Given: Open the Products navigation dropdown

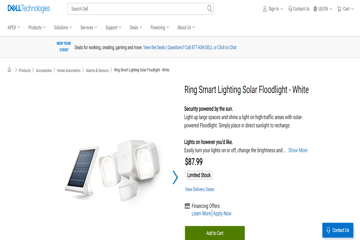Looking at the screenshot, I should (37, 27).
